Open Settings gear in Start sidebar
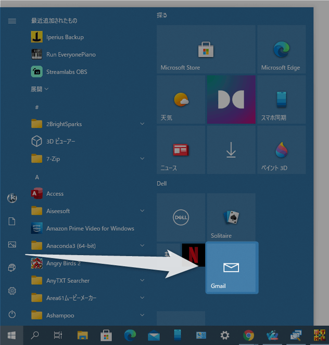The height and width of the screenshot is (345, 329). pyautogui.click(x=12, y=291)
